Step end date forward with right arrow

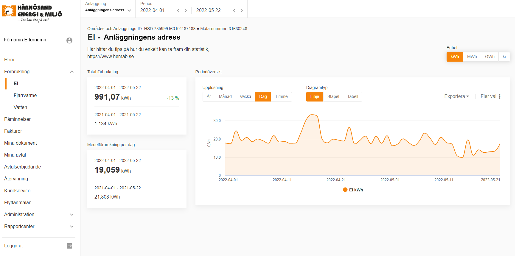(x=242, y=11)
